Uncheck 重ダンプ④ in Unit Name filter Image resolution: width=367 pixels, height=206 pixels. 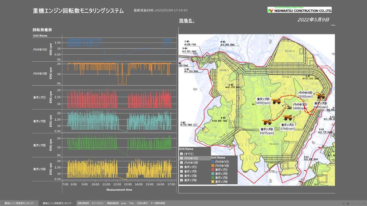click(181, 180)
